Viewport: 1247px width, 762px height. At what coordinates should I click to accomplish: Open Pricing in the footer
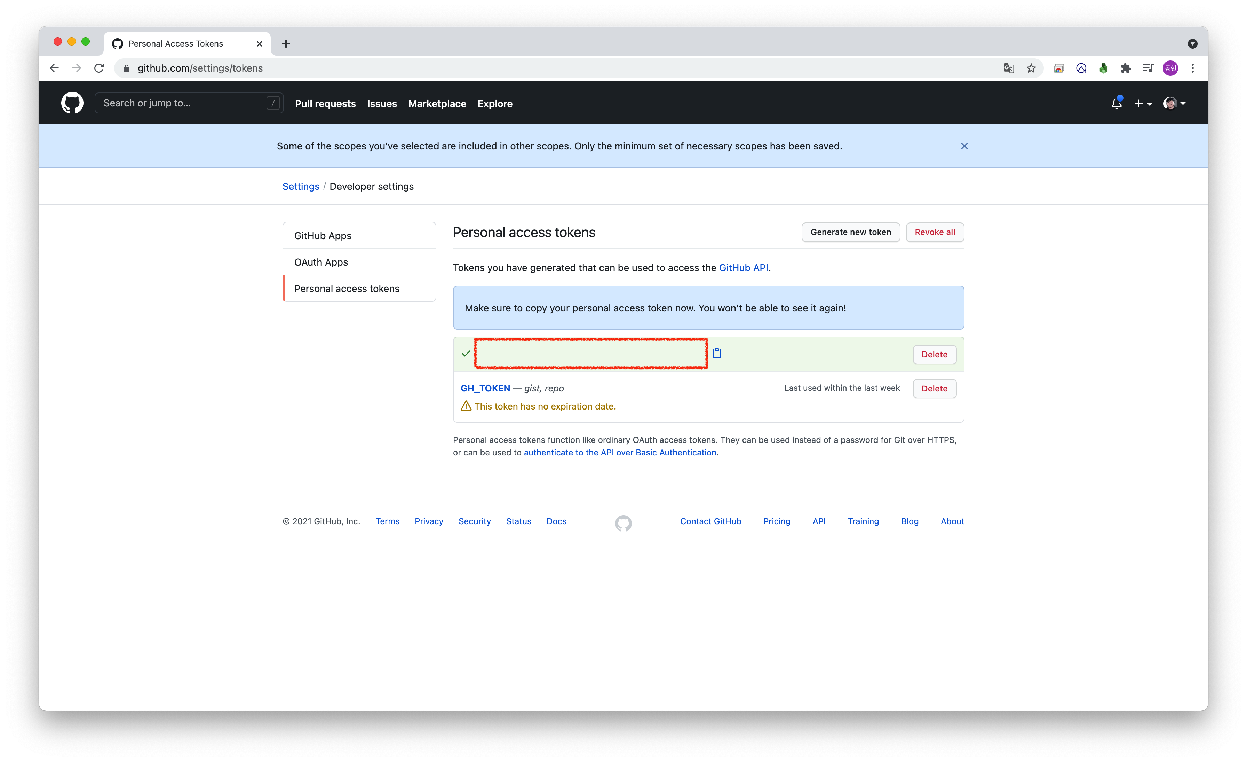click(776, 521)
